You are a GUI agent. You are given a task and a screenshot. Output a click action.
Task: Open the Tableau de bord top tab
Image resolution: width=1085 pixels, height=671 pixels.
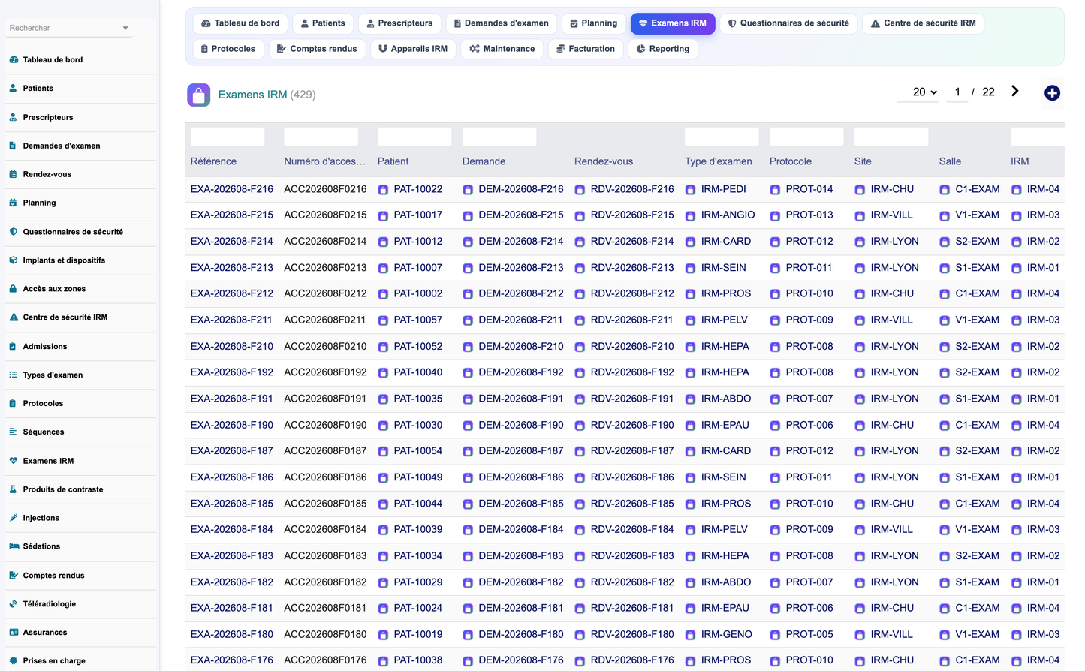pyautogui.click(x=240, y=23)
